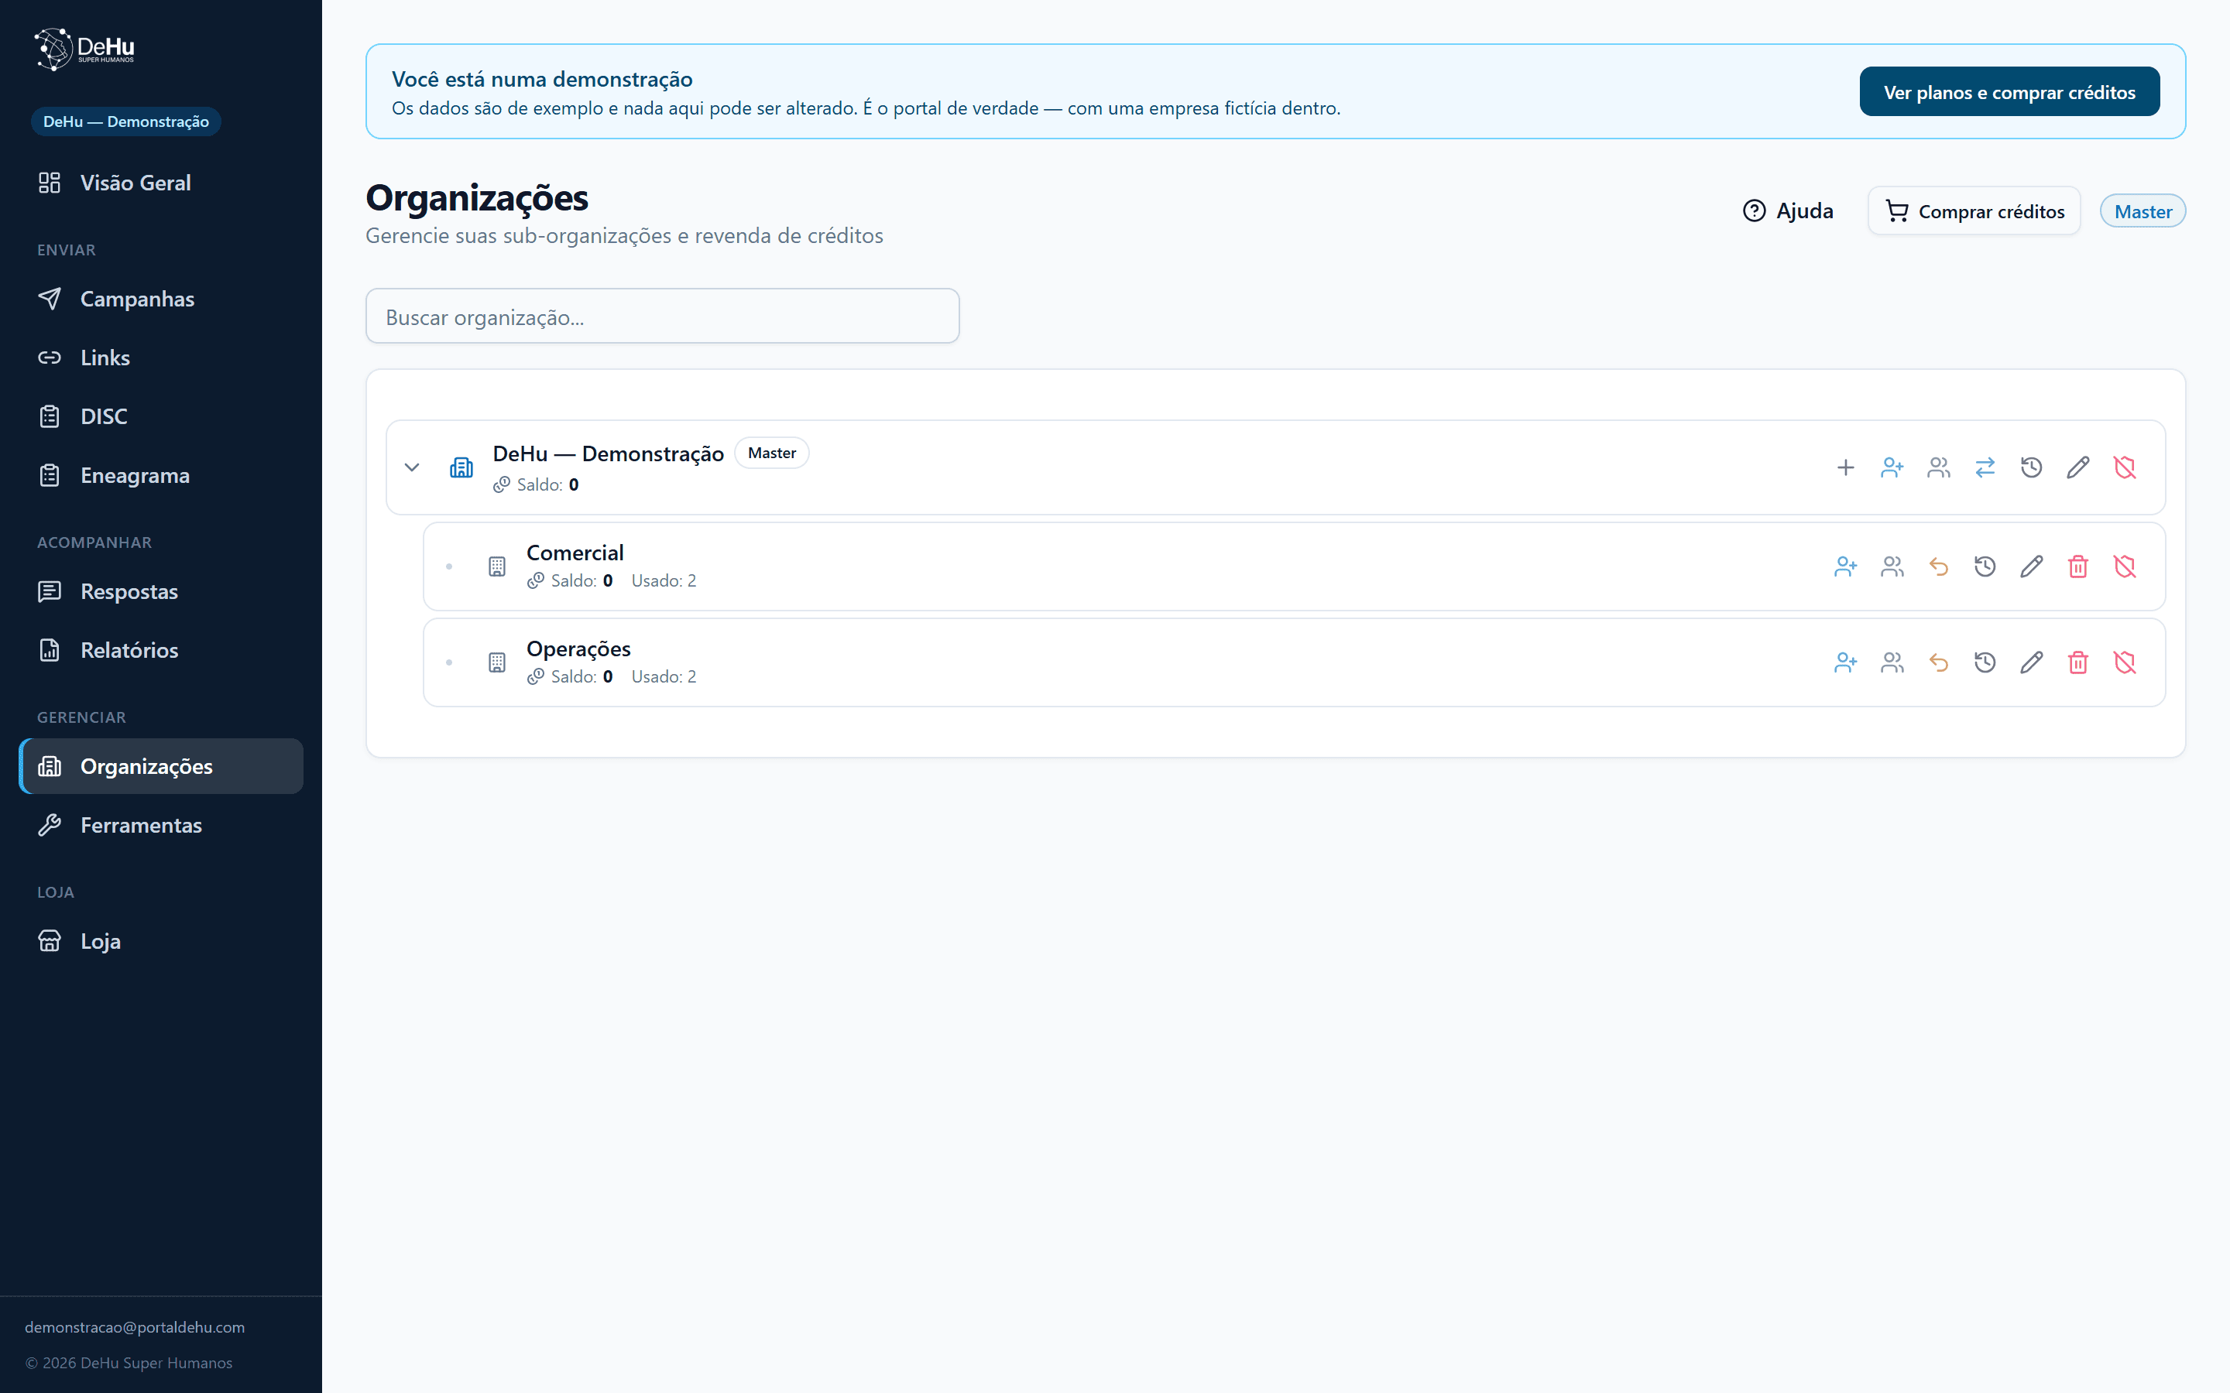Screen dimensions: 2230x1393
Task: Click the Comercial organization name
Action: 575,553
